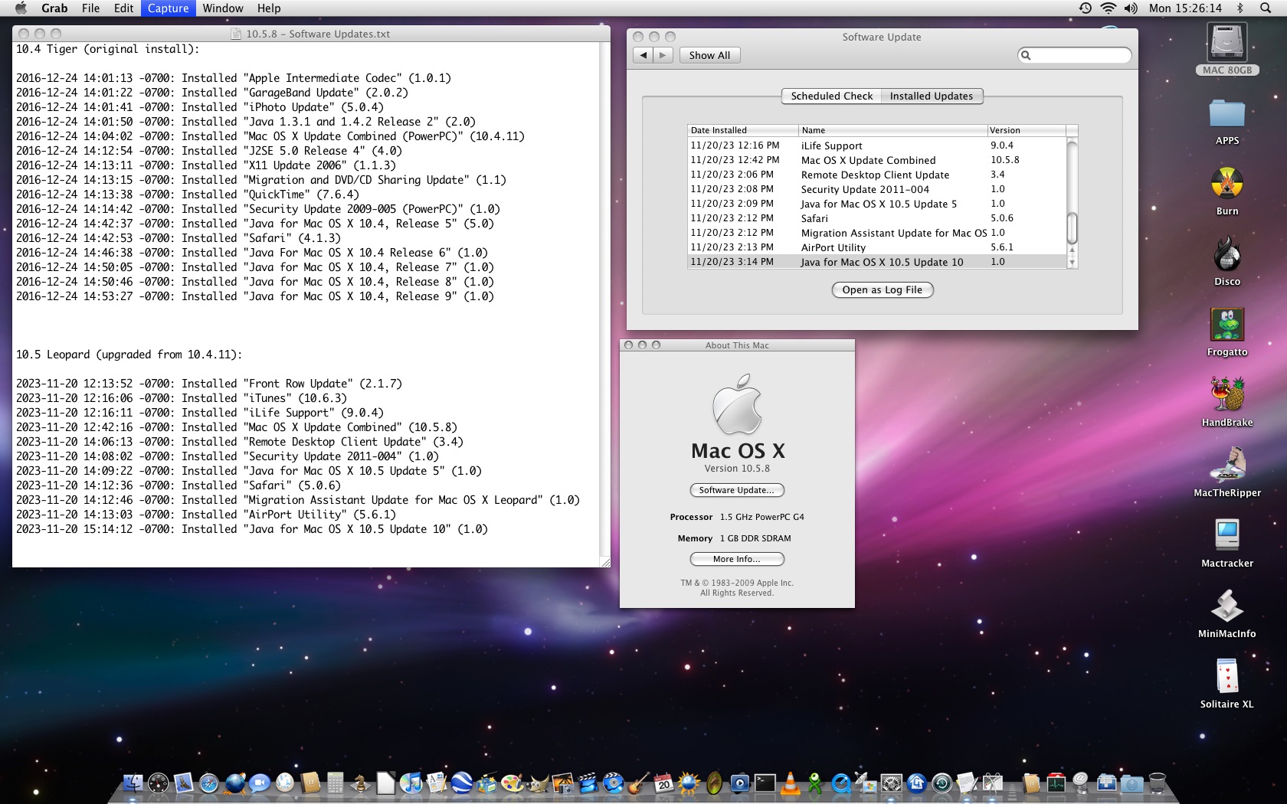Open the Edit menu
The width and height of the screenshot is (1287, 804).
(123, 8)
